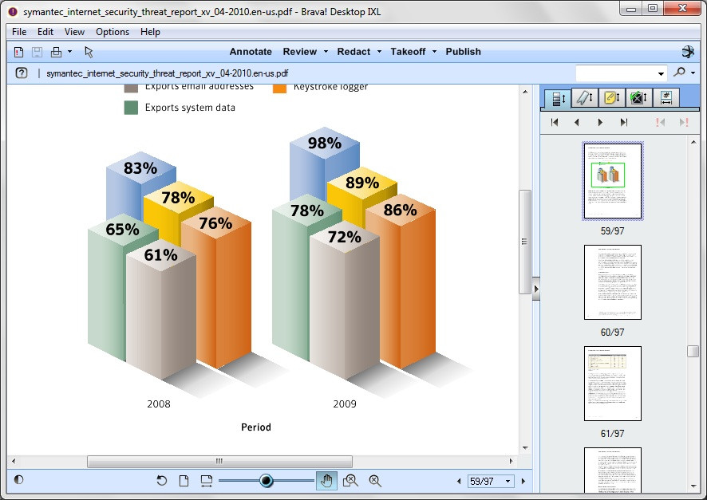707x500 pixels.
Task: Open the Edit menu
Action: click(45, 32)
